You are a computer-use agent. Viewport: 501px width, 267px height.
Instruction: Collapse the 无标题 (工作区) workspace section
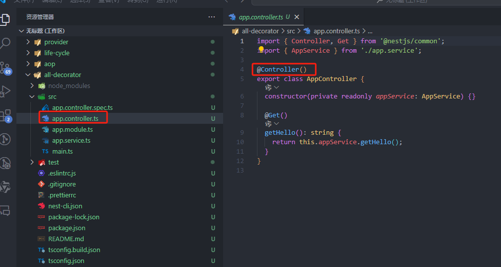(21, 31)
